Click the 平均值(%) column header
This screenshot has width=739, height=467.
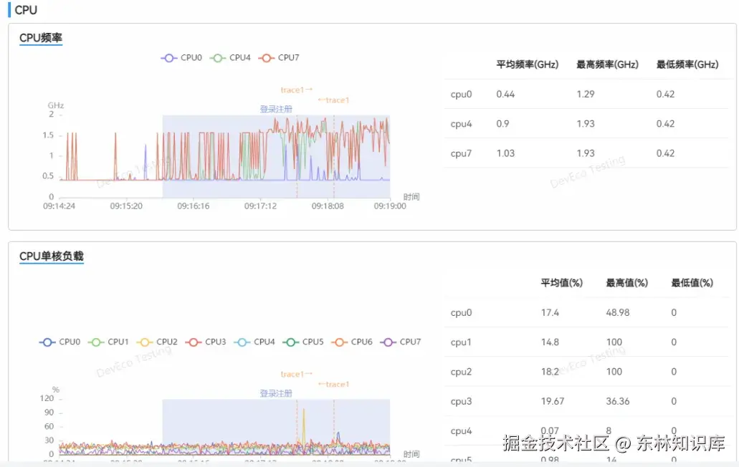point(561,283)
